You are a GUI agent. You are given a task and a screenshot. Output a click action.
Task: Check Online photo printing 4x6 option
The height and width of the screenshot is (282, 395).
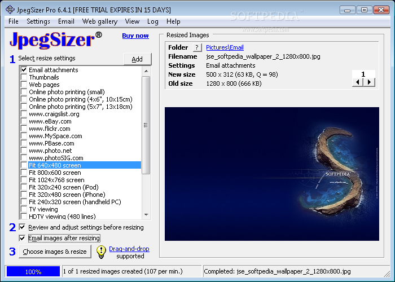[x=24, y=99]
